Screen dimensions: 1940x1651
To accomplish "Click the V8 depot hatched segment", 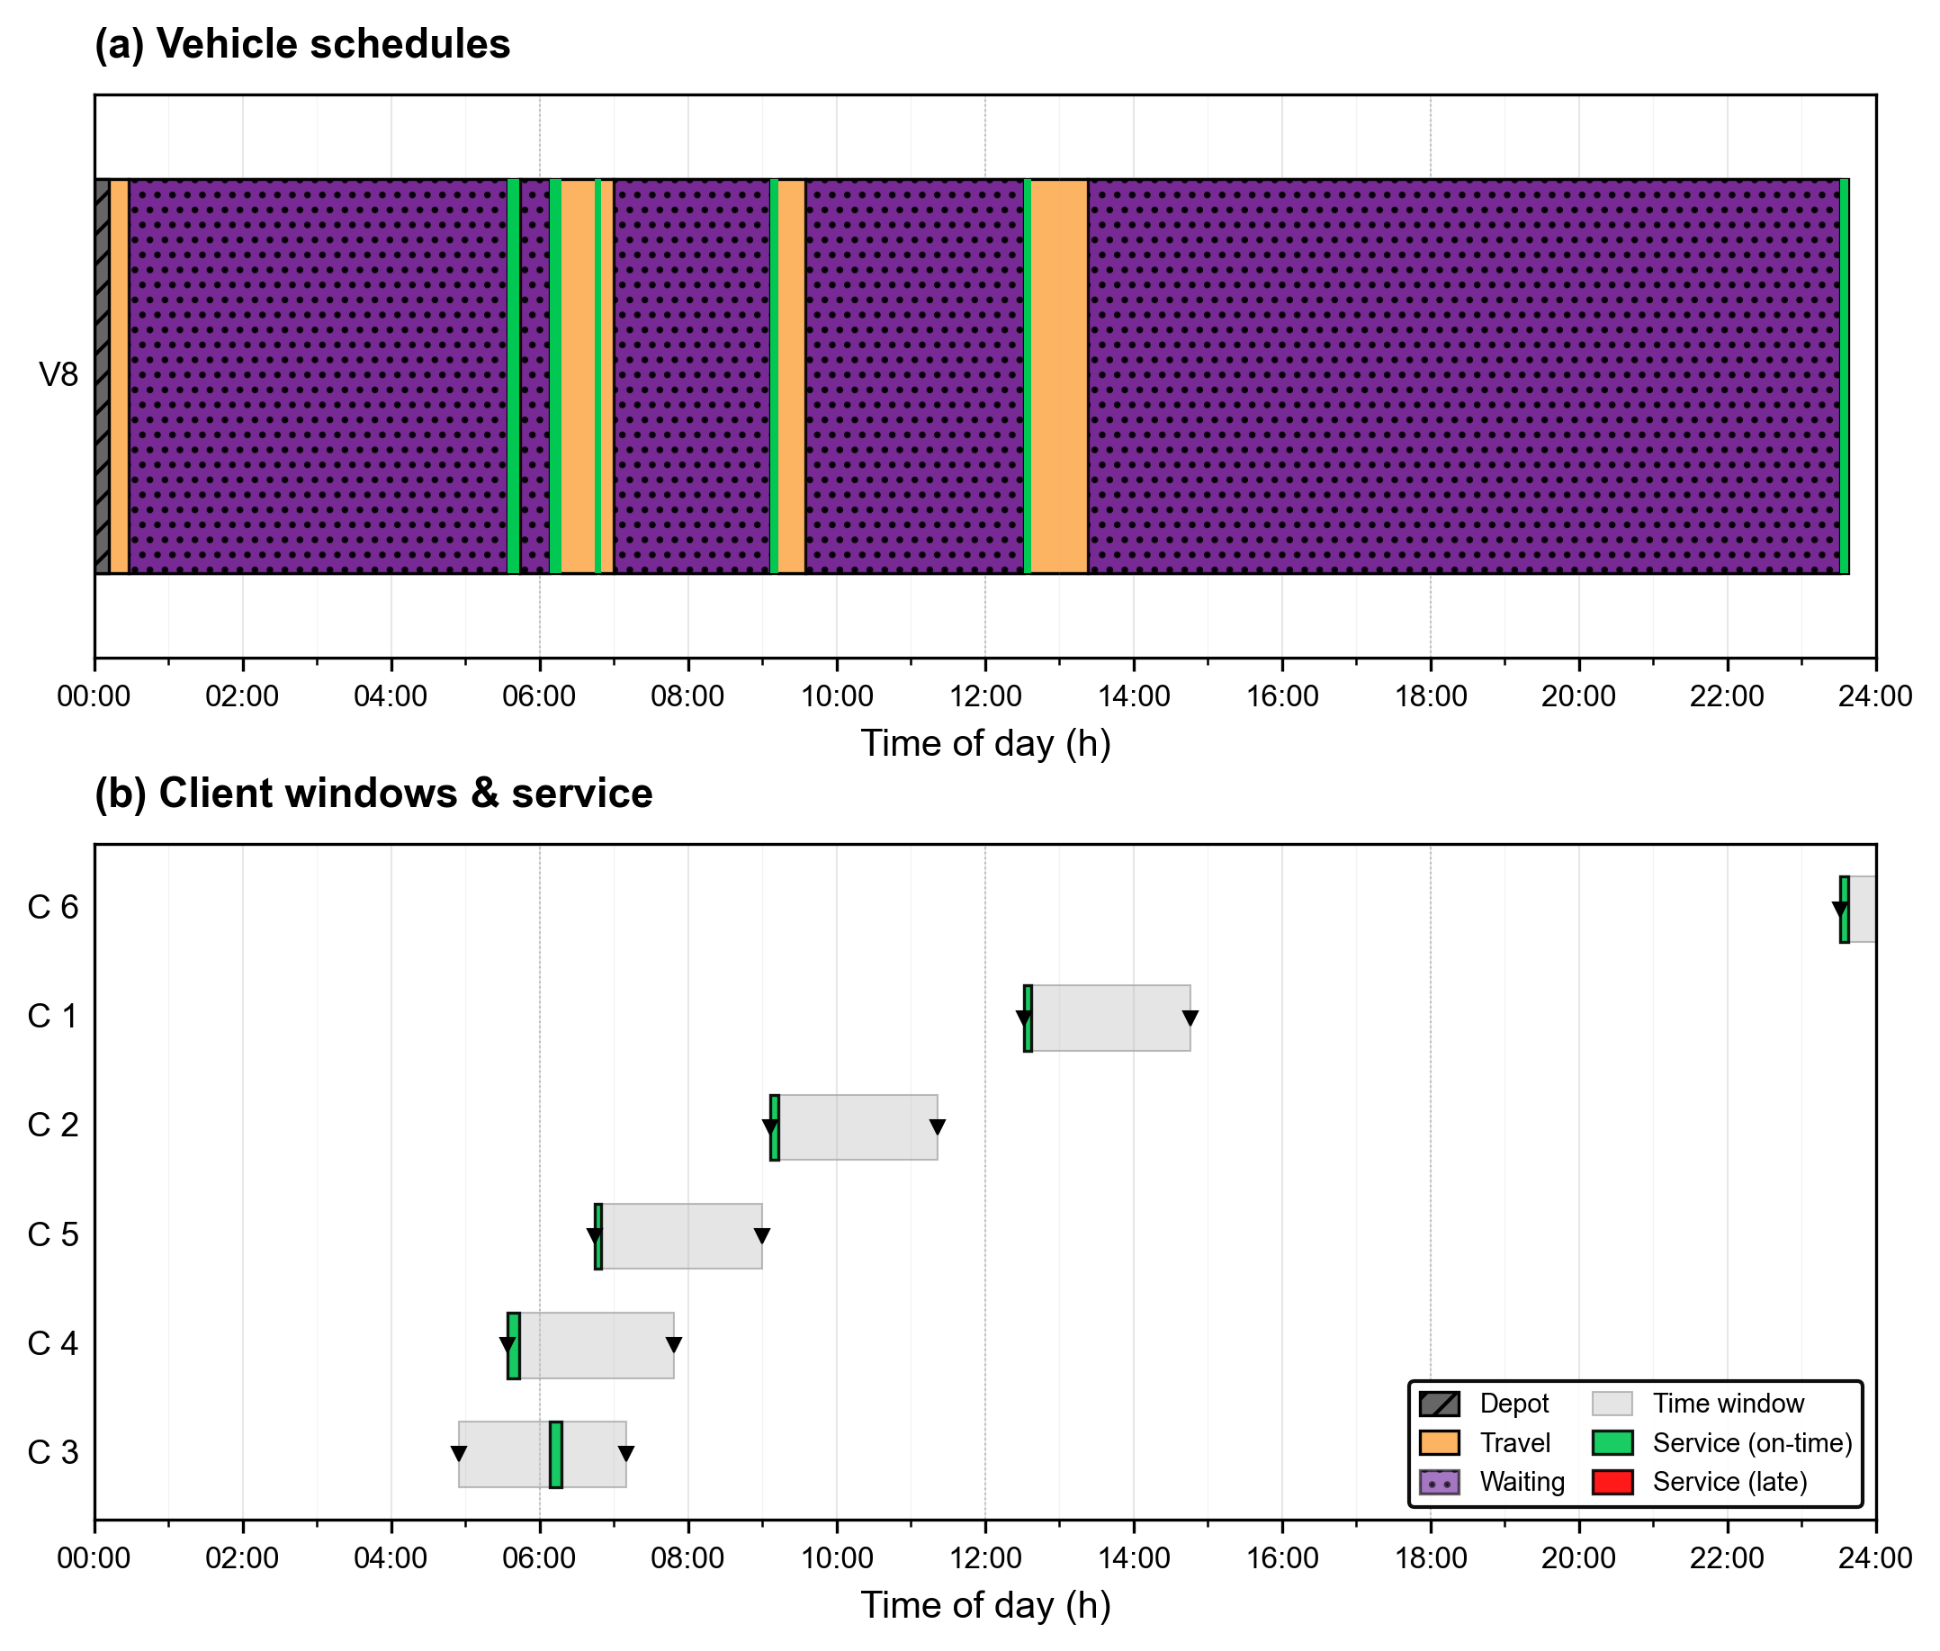I will coord(102,376).
